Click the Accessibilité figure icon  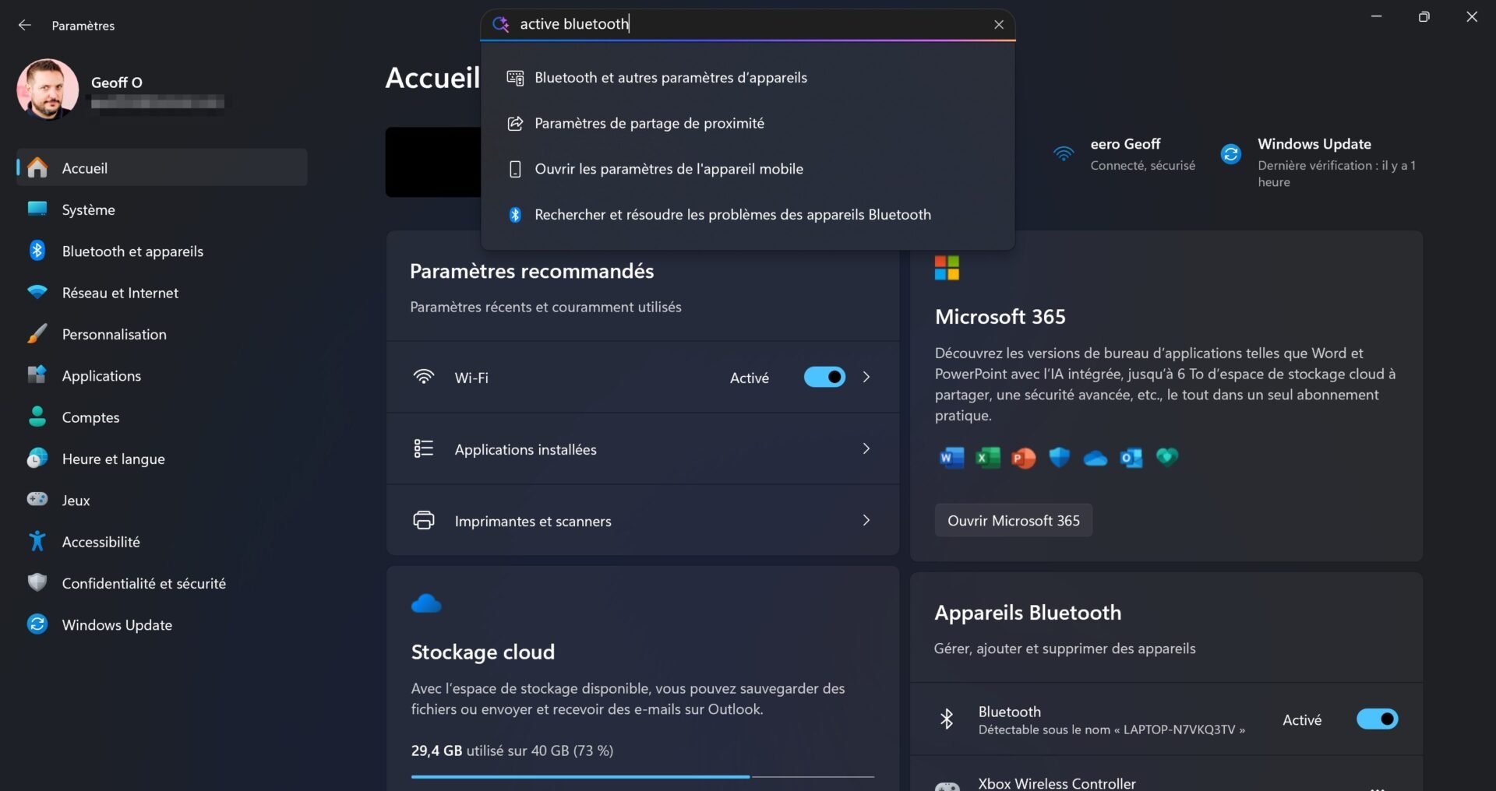coord(37,541)
